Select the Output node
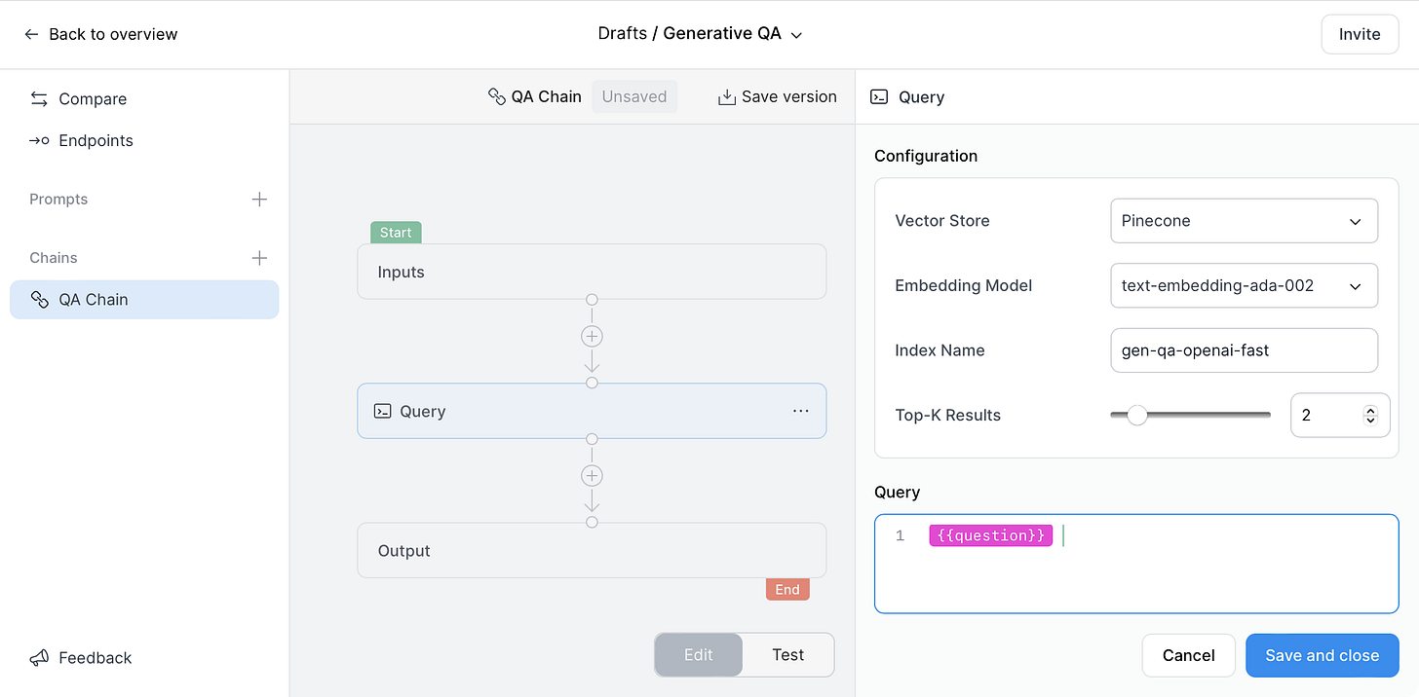The height and width of the screenshot is (697, 1419). 592,550
